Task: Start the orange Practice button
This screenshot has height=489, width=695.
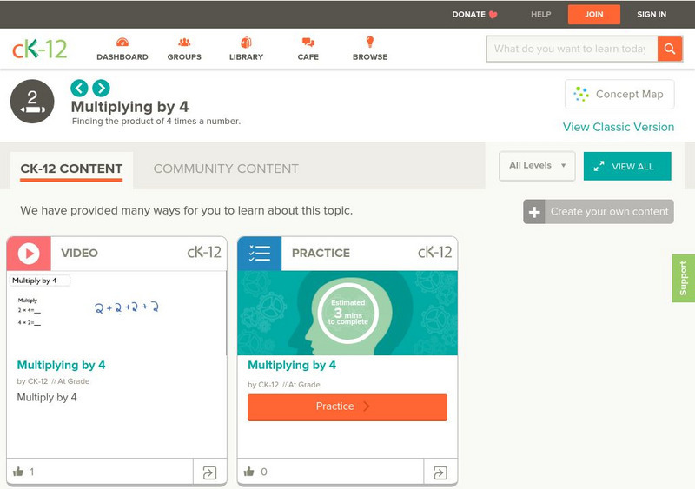Action: (347, 406)
